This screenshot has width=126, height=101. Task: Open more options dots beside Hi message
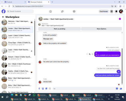tap(87, 54)
